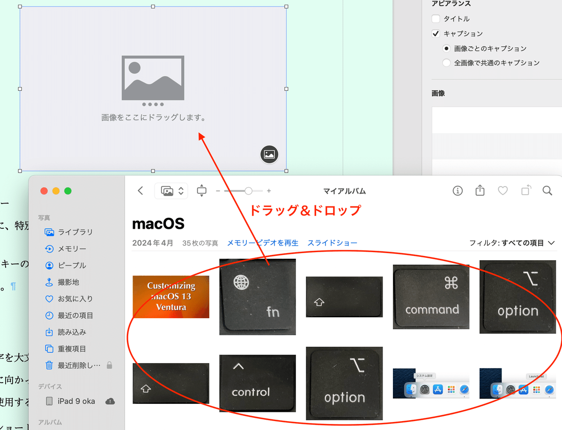This screenshot has width=562, height=430.
Task: Click the minus zoom-out button
Action: click(x=218, y=191)
